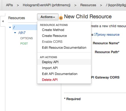Collapse the /dh7 resource tree arrow

[x=15, y=33]
